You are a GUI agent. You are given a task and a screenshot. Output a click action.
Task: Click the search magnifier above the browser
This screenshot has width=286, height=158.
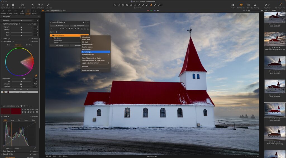point(282,11)
